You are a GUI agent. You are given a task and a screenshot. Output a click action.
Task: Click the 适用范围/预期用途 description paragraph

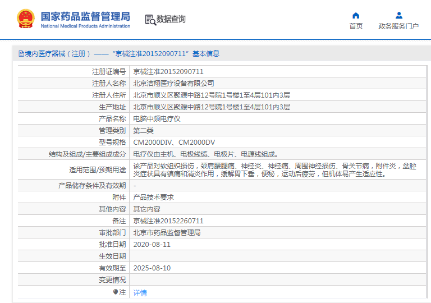[275, 170]
